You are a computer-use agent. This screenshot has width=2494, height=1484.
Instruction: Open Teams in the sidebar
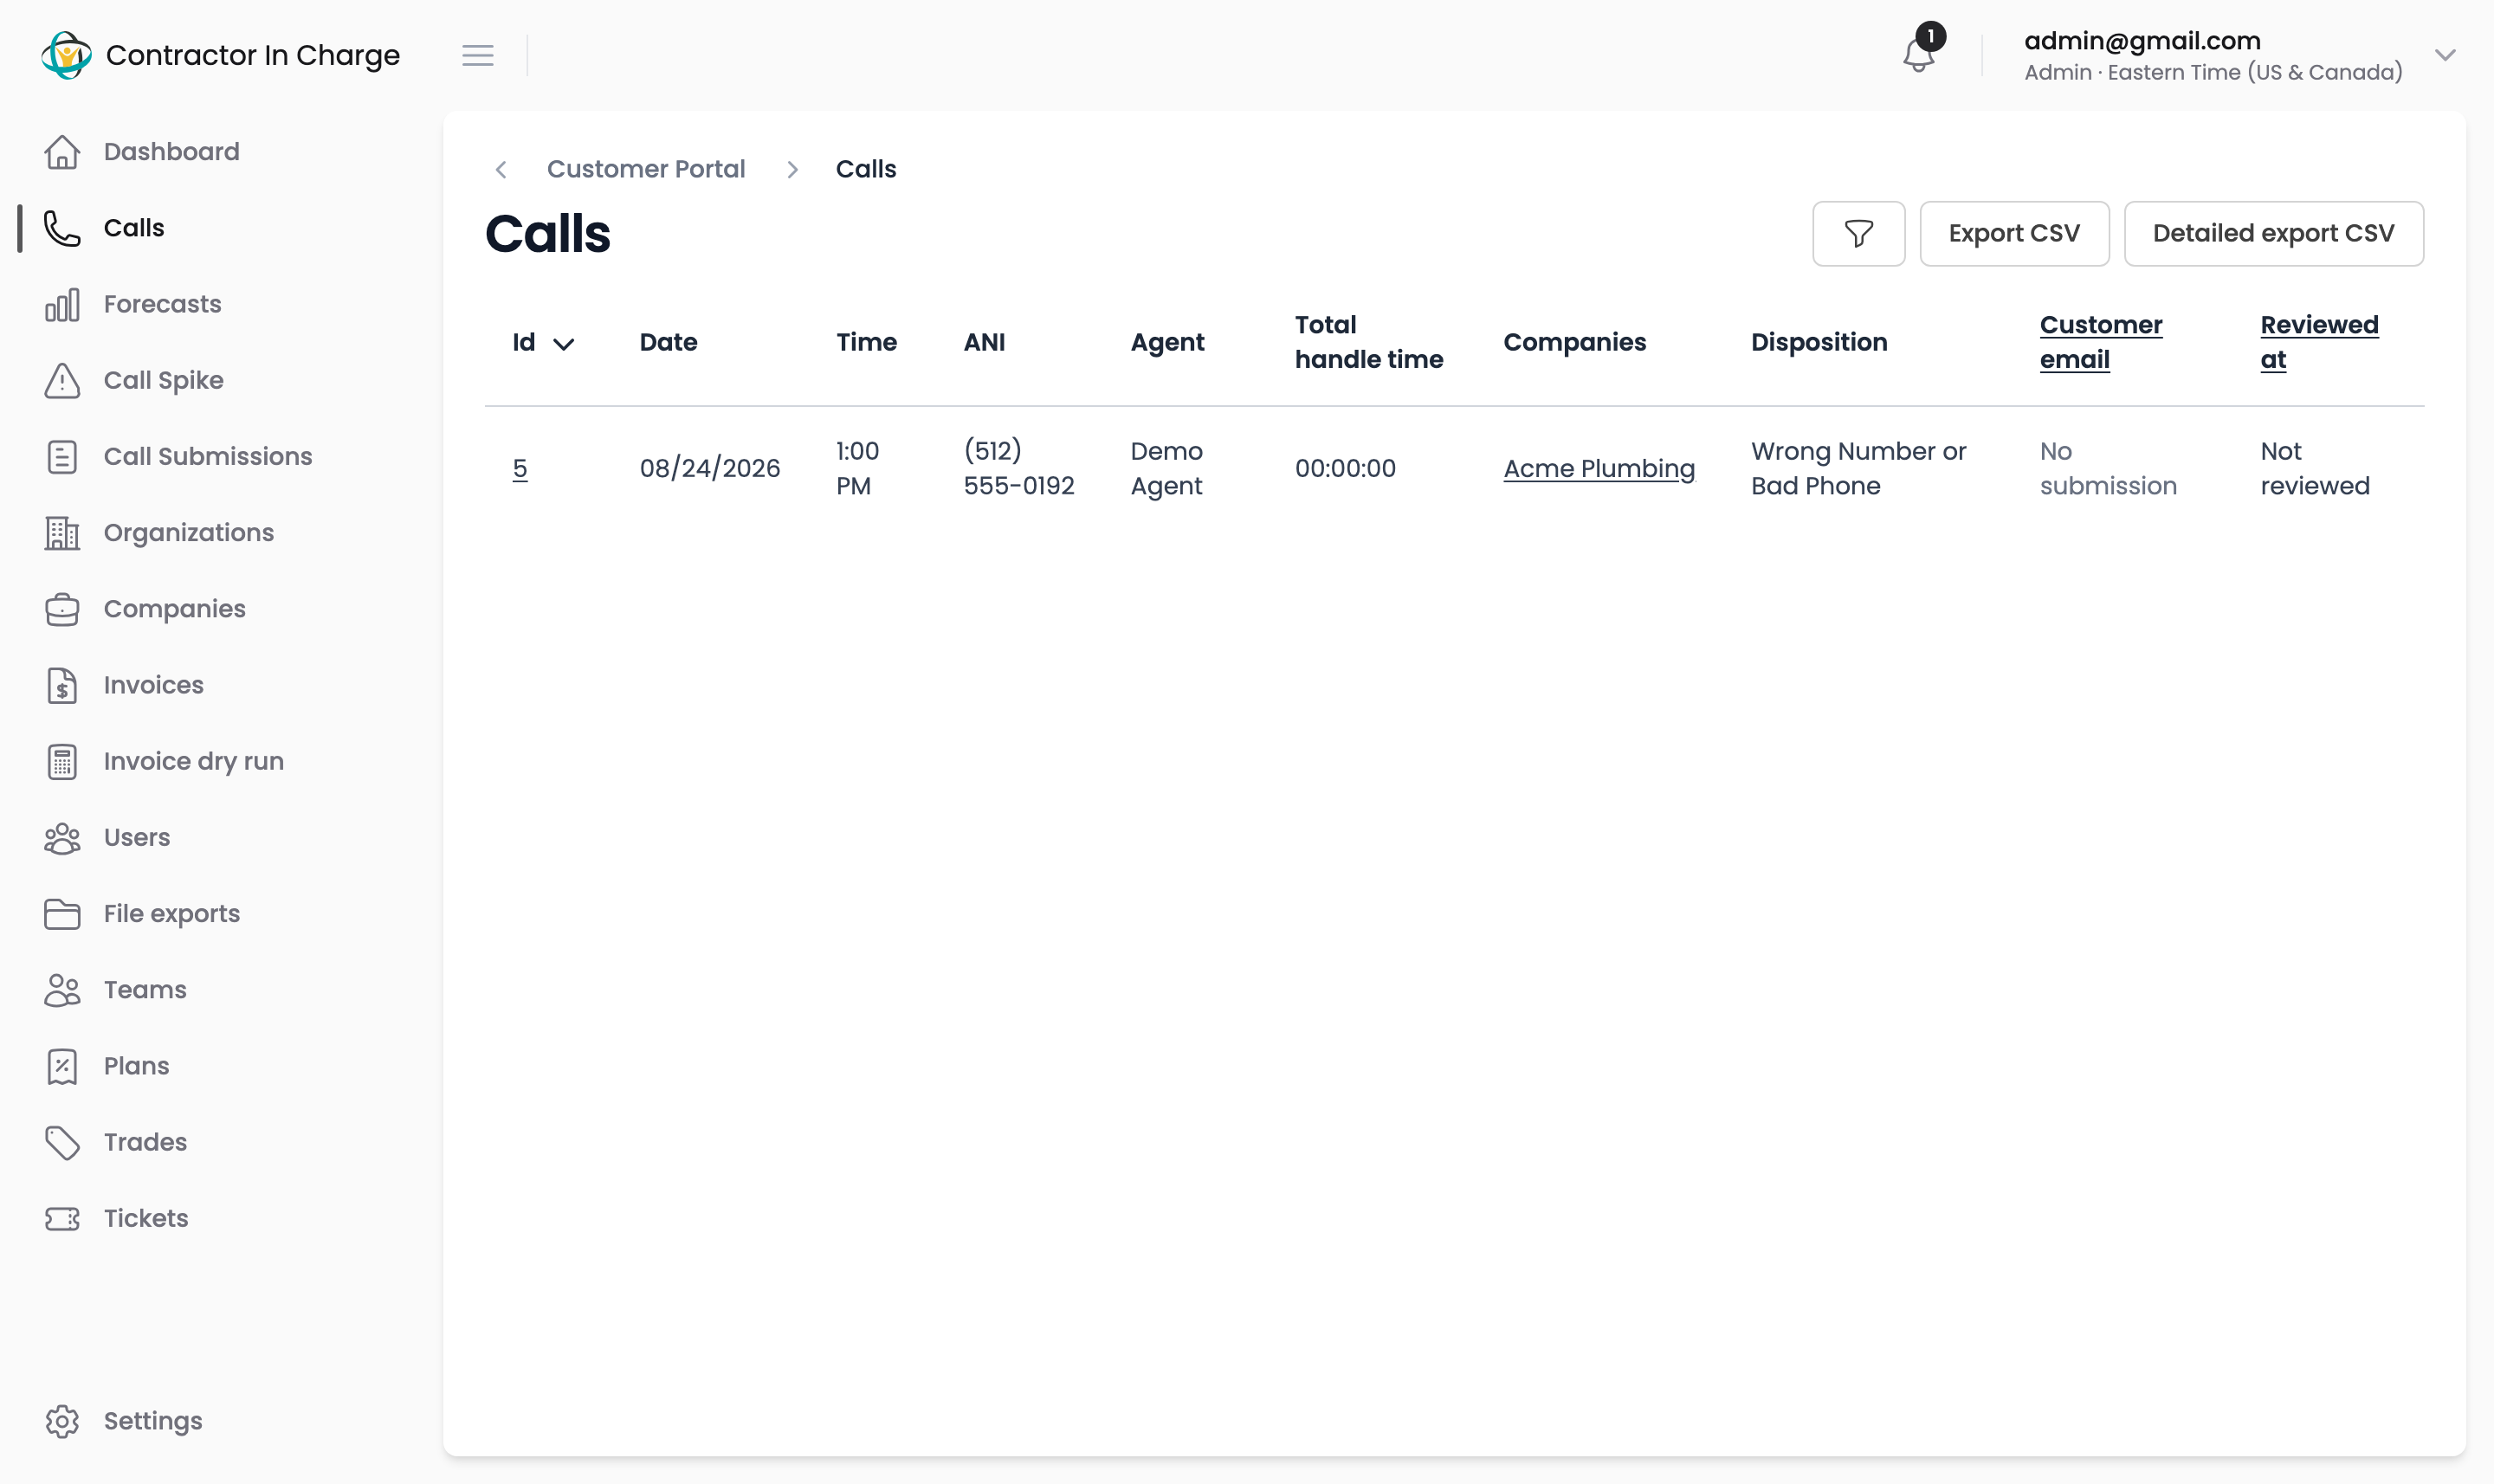coord(145,990)
